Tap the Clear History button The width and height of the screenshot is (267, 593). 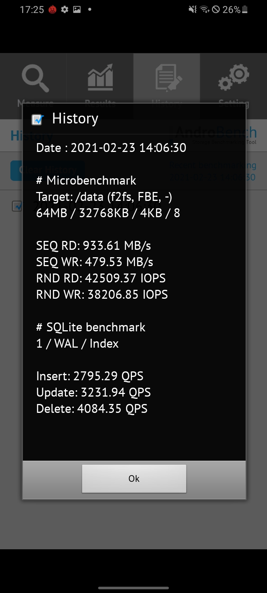(x=48, y=170)
